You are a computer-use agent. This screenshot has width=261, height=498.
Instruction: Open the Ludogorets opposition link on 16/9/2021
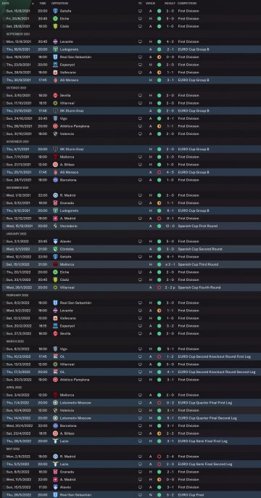69,49
